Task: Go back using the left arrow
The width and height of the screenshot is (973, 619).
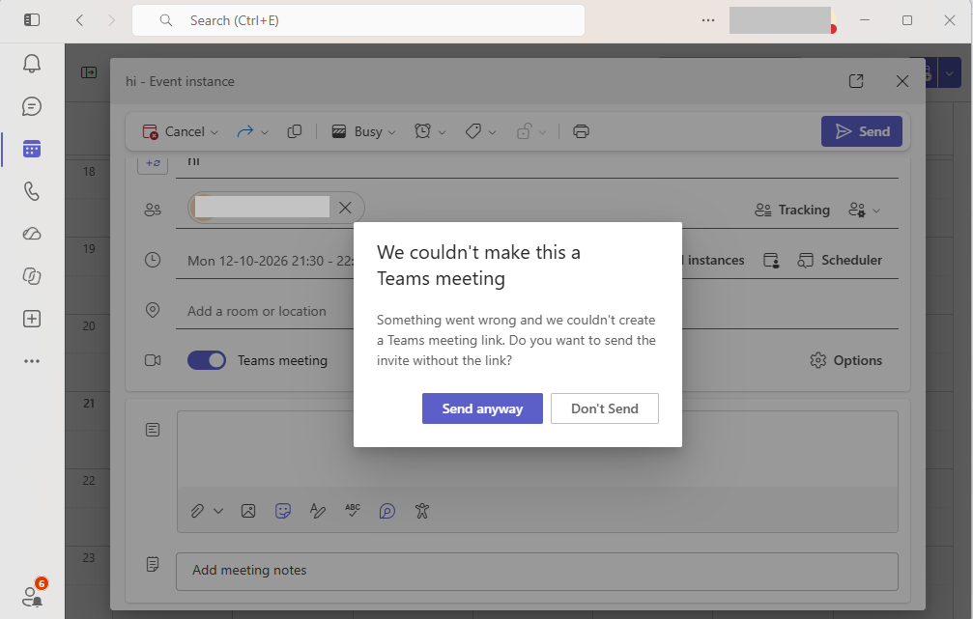Action: (x=79, y=20)
